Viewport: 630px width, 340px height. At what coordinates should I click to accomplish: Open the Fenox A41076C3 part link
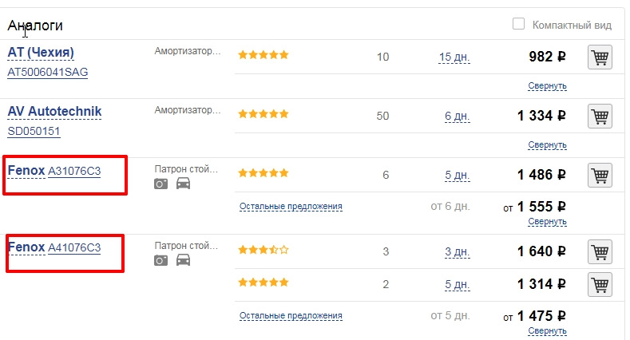tap(74, 247)
